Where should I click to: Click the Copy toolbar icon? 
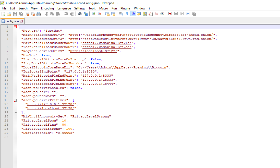coord(52,14)
